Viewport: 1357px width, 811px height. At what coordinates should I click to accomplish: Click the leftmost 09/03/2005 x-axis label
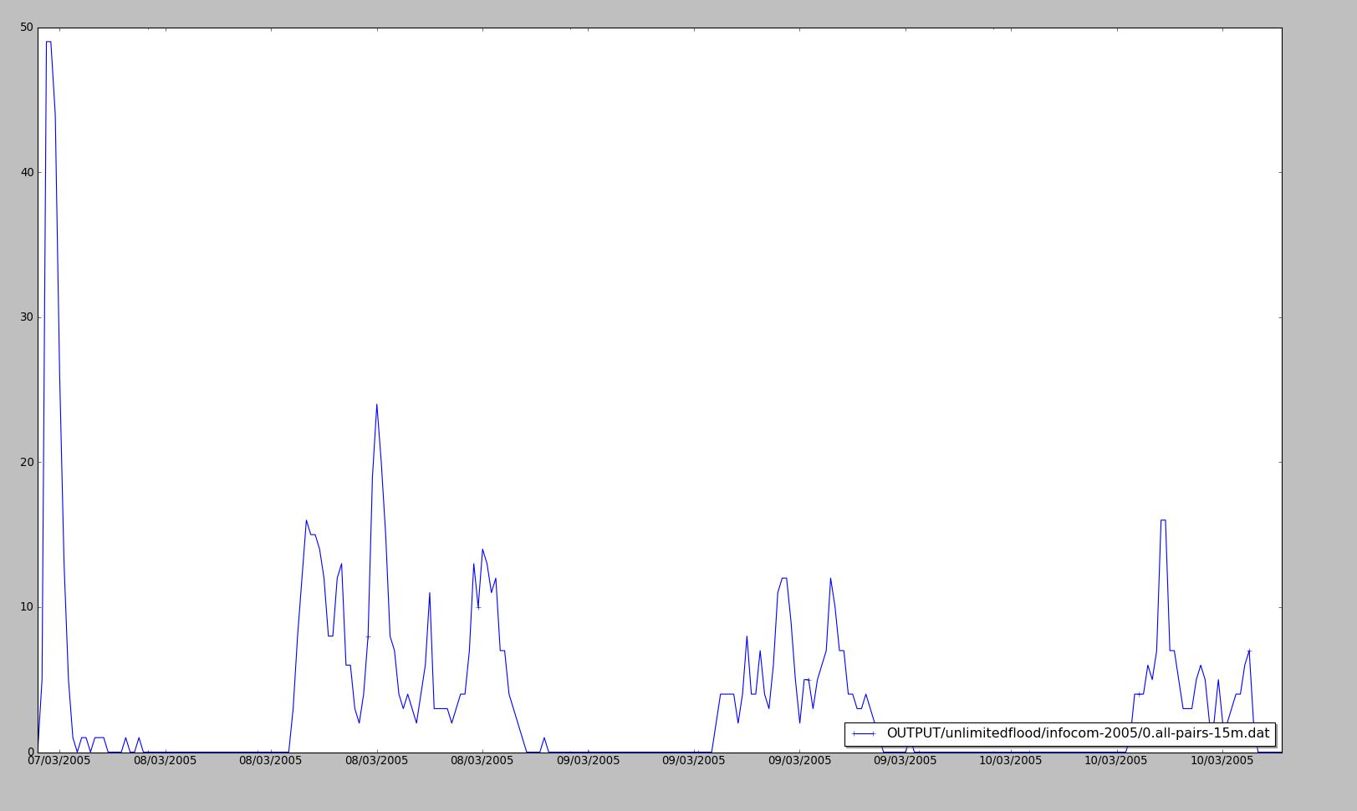coord(588,761)
